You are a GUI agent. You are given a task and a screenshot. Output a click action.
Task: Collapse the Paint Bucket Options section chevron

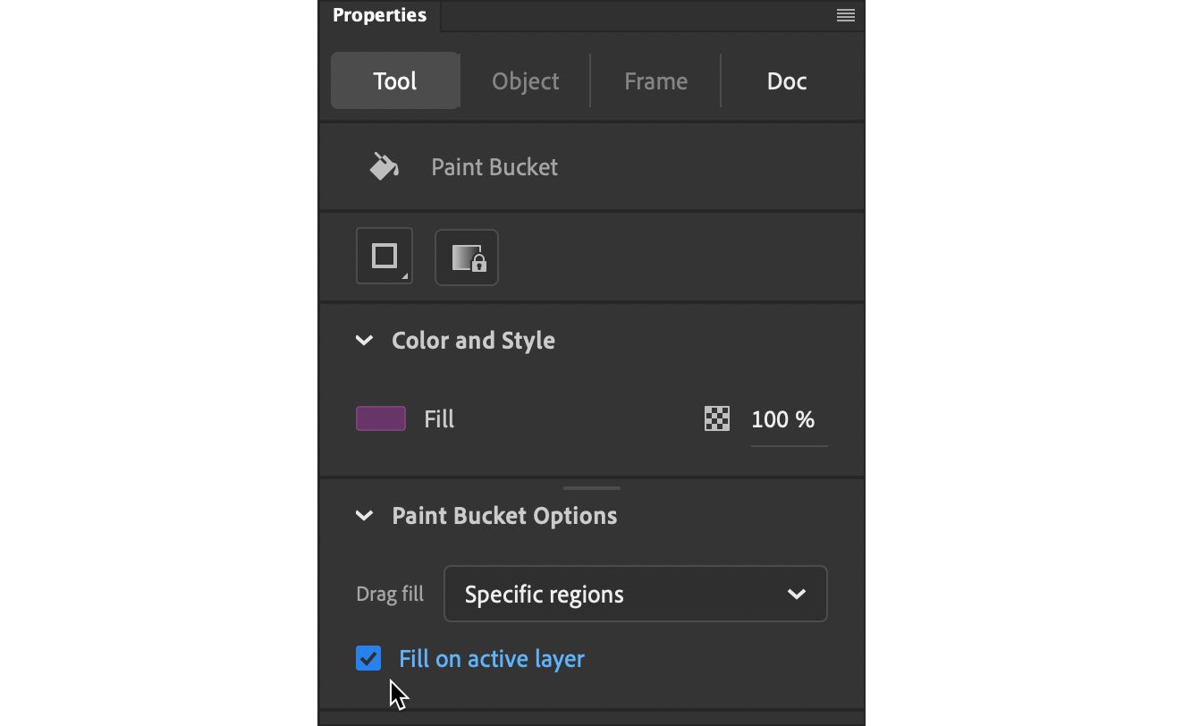click(x=364, y=516)
